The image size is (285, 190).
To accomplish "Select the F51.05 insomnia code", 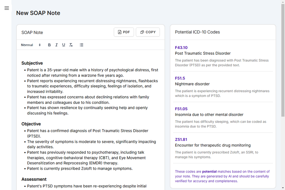I will pos(181,109).
